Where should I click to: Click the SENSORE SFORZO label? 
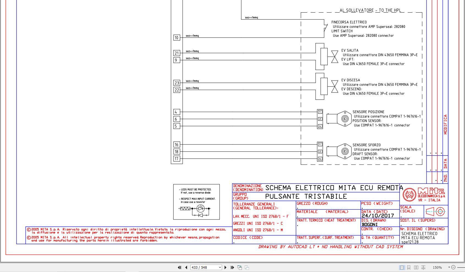(x=366, y=145)
